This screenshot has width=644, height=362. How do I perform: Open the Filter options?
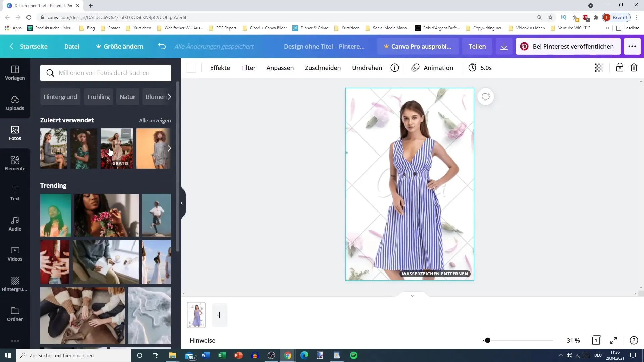coord(248,68)
